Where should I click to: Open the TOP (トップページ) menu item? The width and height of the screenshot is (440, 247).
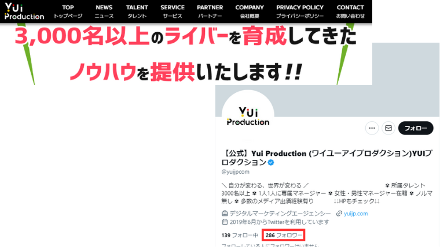(x=68, y=12)
